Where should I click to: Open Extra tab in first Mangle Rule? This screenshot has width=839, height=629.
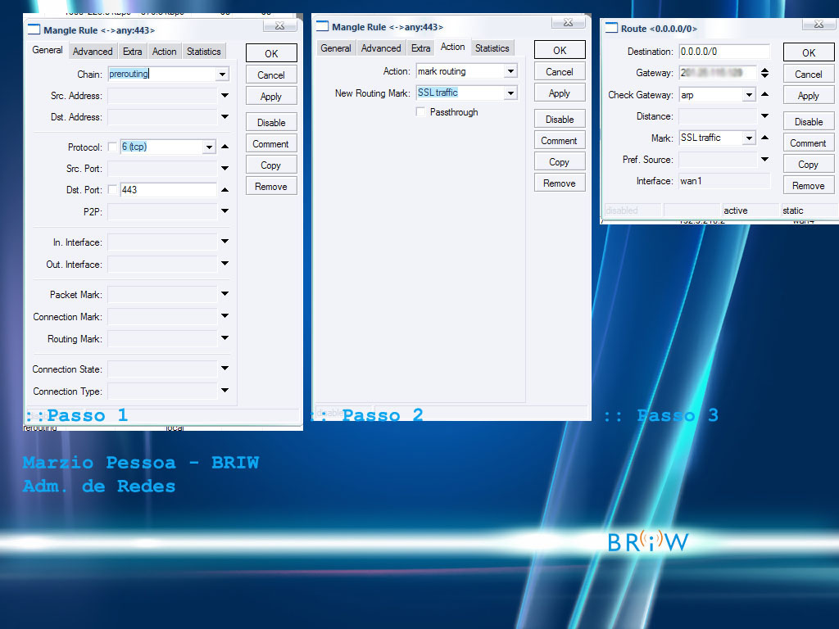point(132,52)
